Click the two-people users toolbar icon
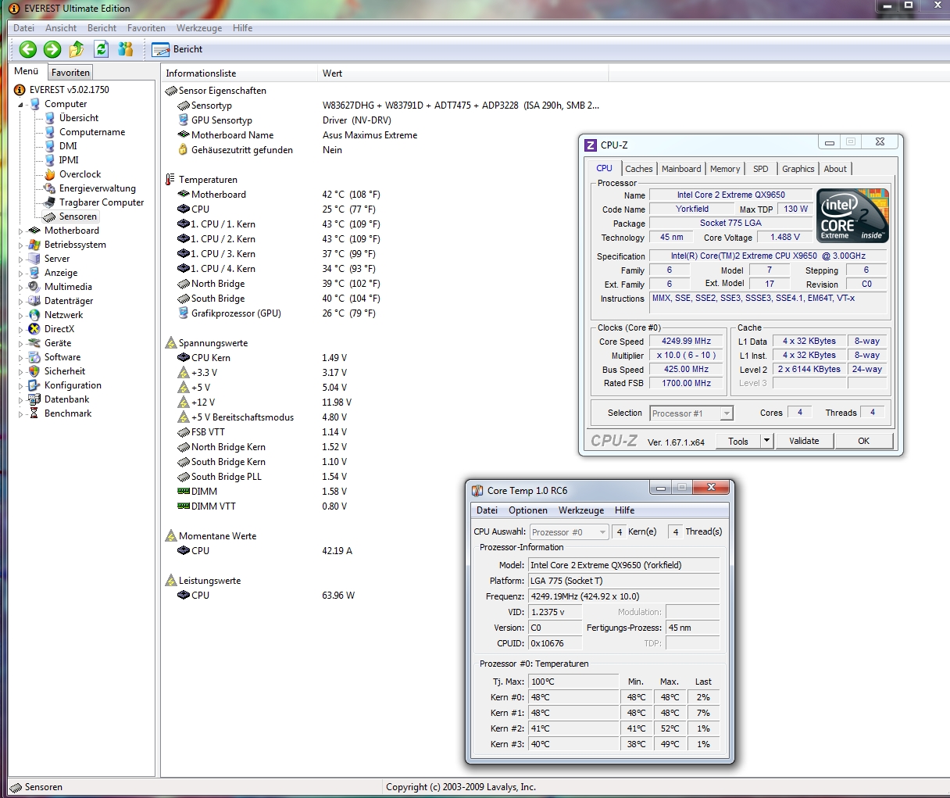950x798 pixels. [125, 49]
